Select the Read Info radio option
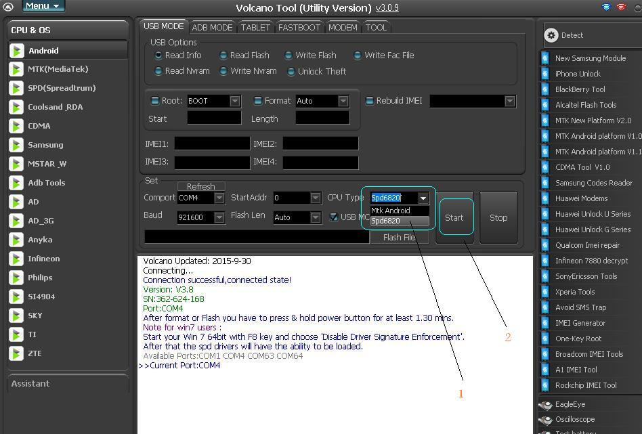Screen dimensions: 642x434 pos(158,55)
